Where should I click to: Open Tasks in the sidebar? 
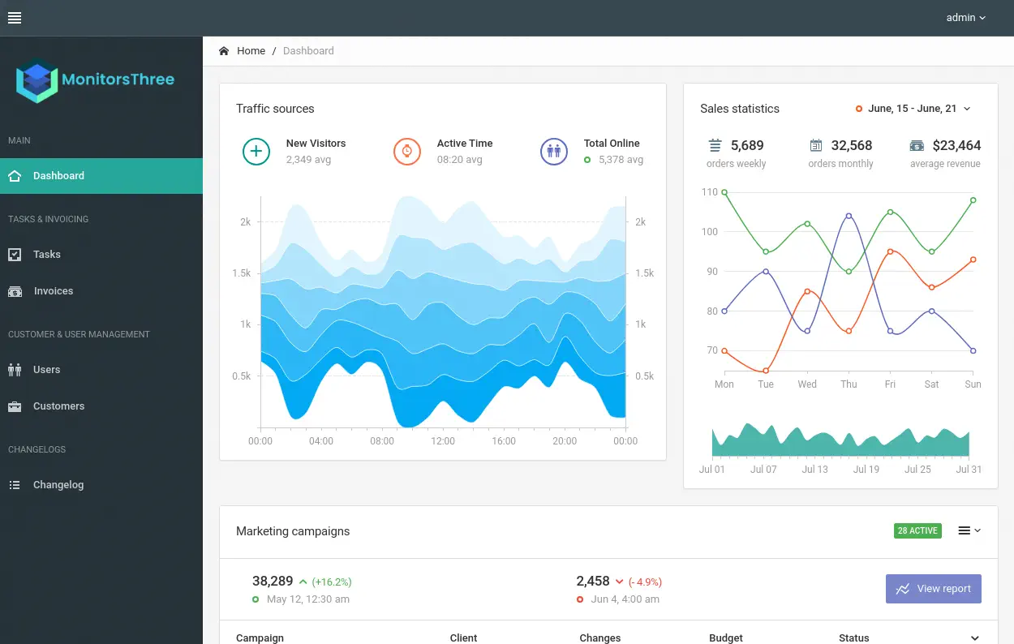tap(46, 255)
